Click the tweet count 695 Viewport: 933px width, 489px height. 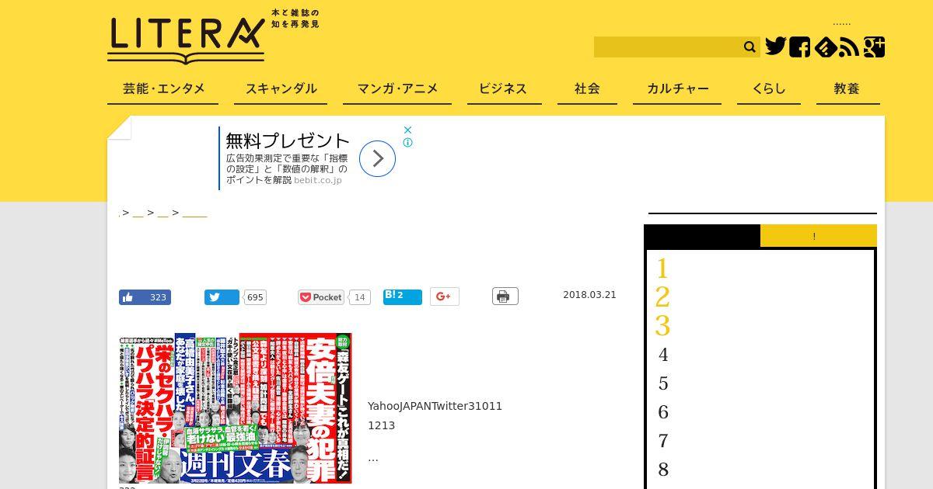click(254, 297)
